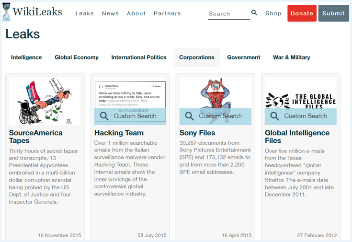Open the News menu item
Screen dimensions: 352x242
[110, 13]
